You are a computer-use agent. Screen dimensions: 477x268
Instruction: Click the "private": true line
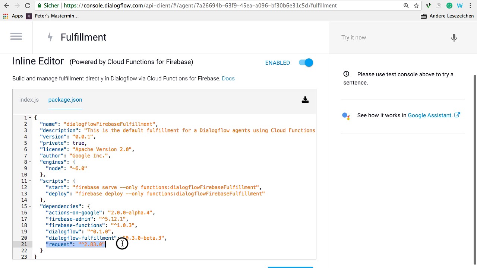click(x=63, y=143)
